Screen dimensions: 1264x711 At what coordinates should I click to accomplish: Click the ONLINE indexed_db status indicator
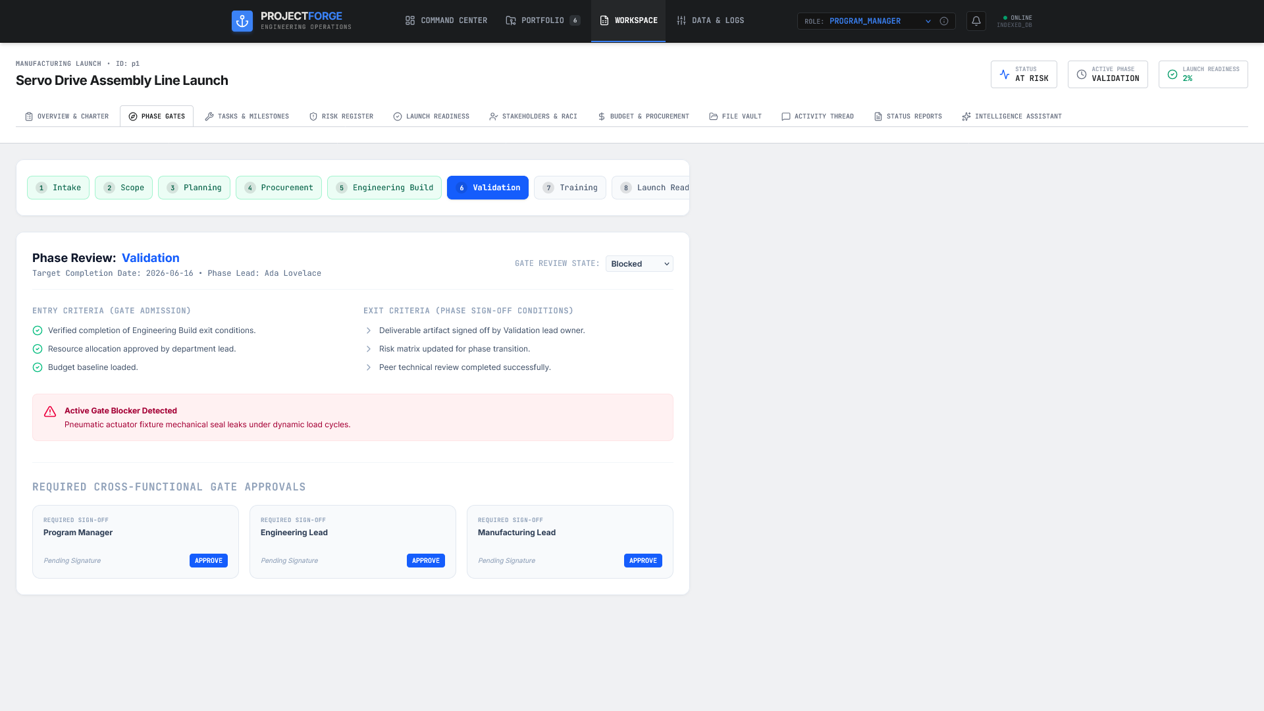click(x=1014, y=21)
